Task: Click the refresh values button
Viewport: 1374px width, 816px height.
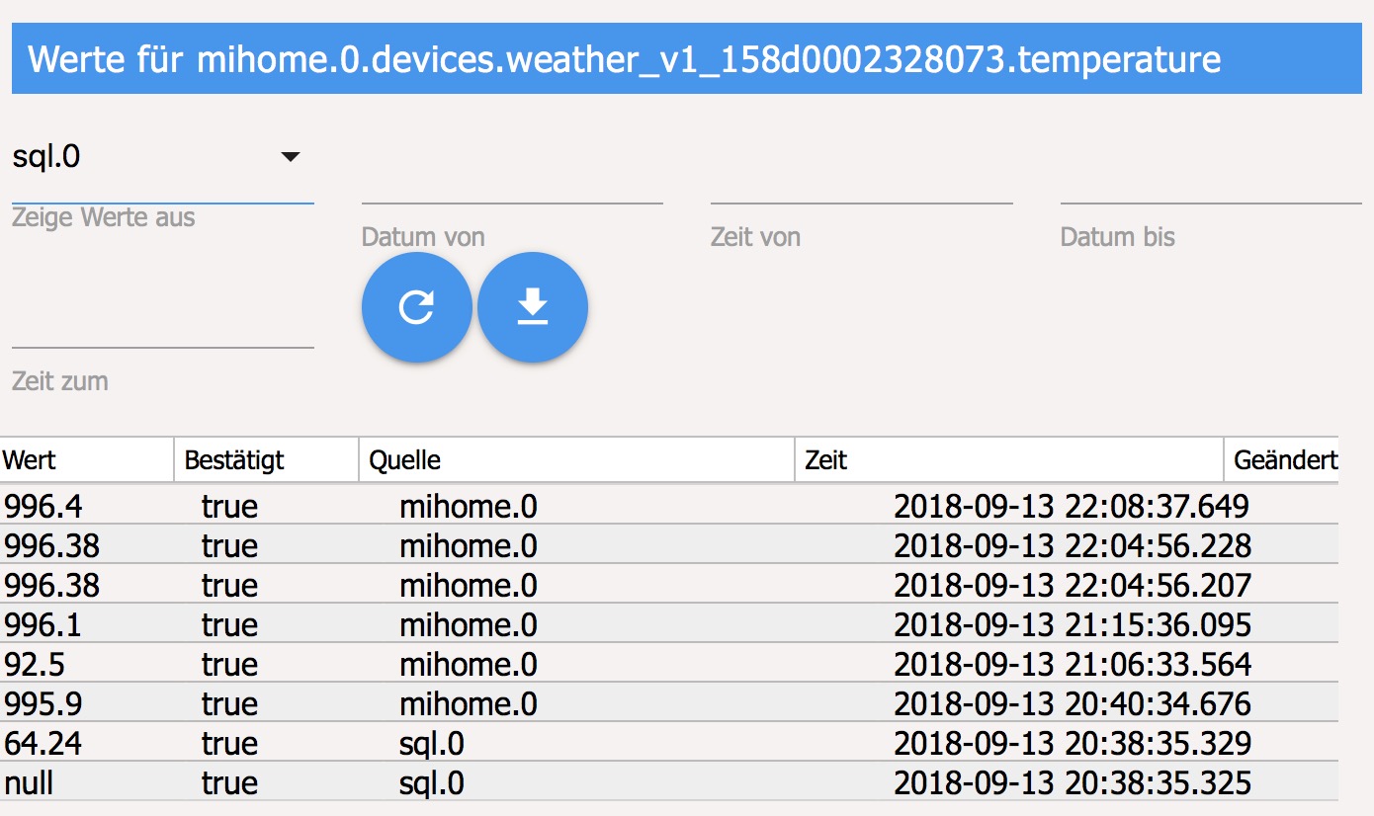Action: click(x=416, y=307)
